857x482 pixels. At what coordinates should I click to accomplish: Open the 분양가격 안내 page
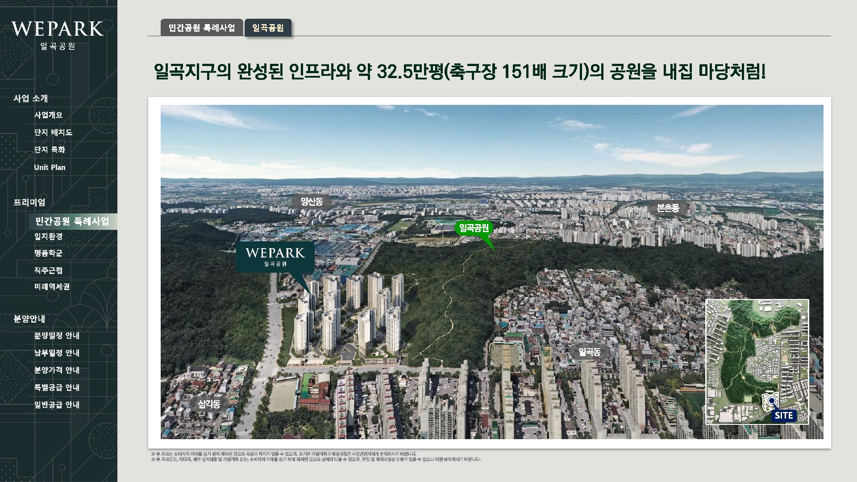(x=57, y=370)
